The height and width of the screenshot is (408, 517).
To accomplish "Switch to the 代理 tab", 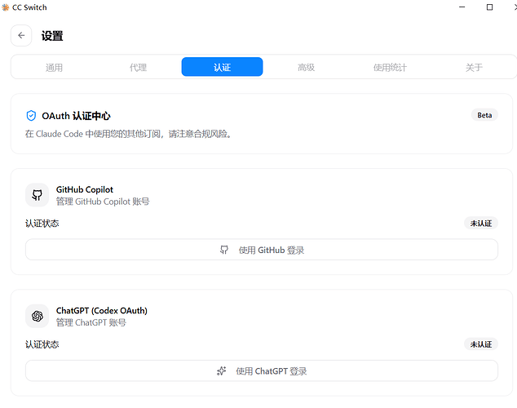I will tap(138, 67).
